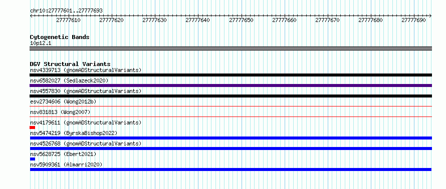Image resolution: width=446 pixels, height=189 pixels.
Task: Click ruler position 27777690
Action: tap(414, 20)
